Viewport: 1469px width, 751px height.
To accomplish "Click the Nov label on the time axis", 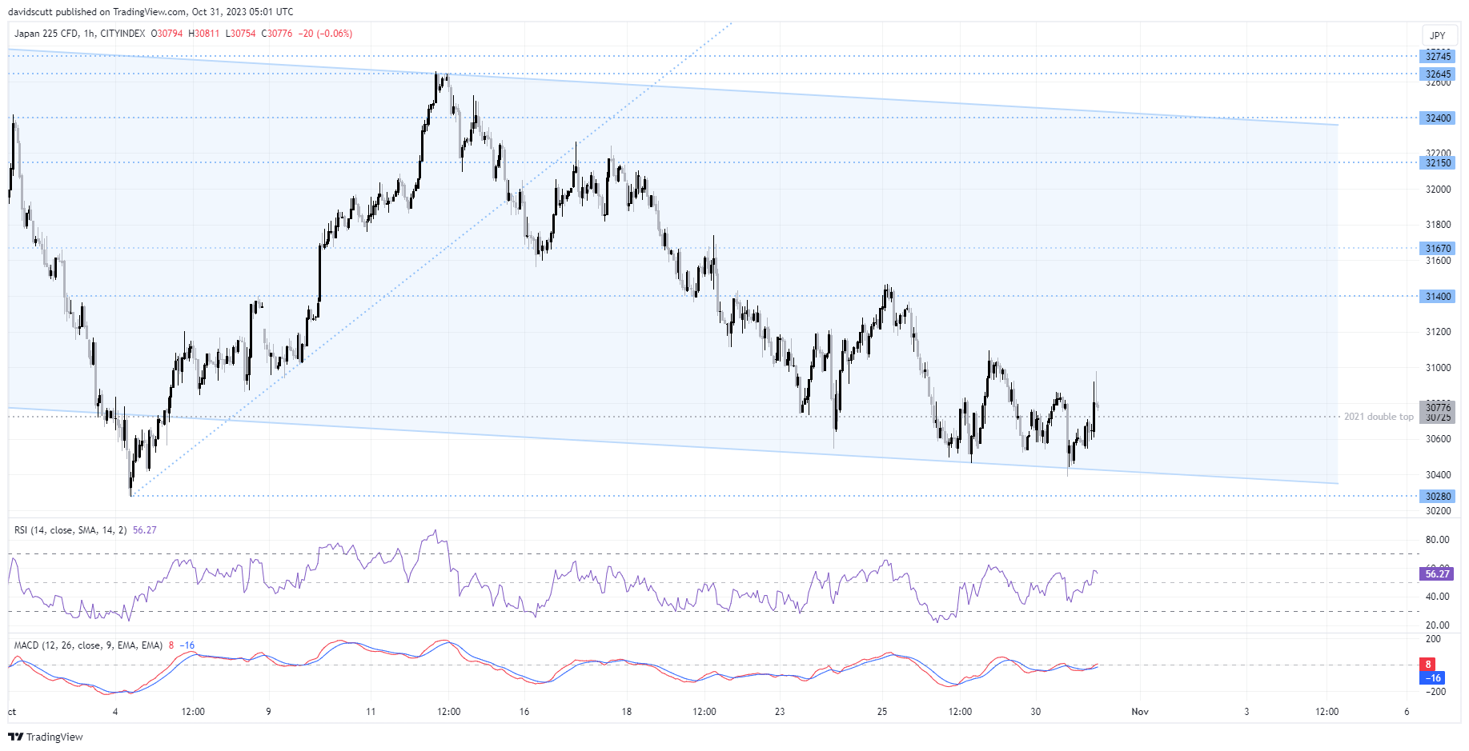I will [1140, 712].
